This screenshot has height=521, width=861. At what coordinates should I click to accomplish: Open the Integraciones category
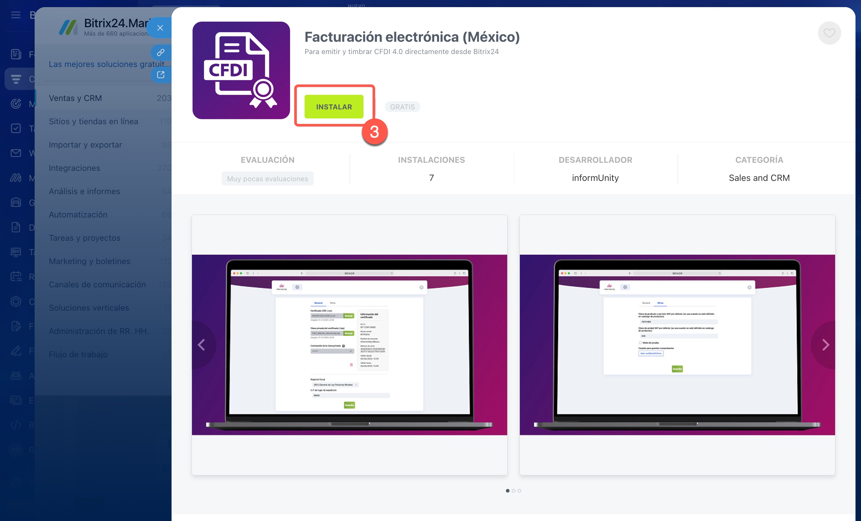coord(74,168)
